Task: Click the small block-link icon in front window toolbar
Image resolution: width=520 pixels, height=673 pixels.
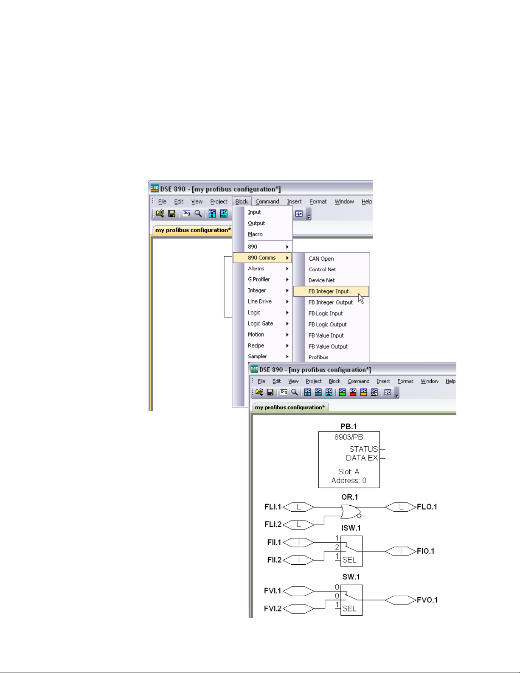Action: (x=284, y=392)
